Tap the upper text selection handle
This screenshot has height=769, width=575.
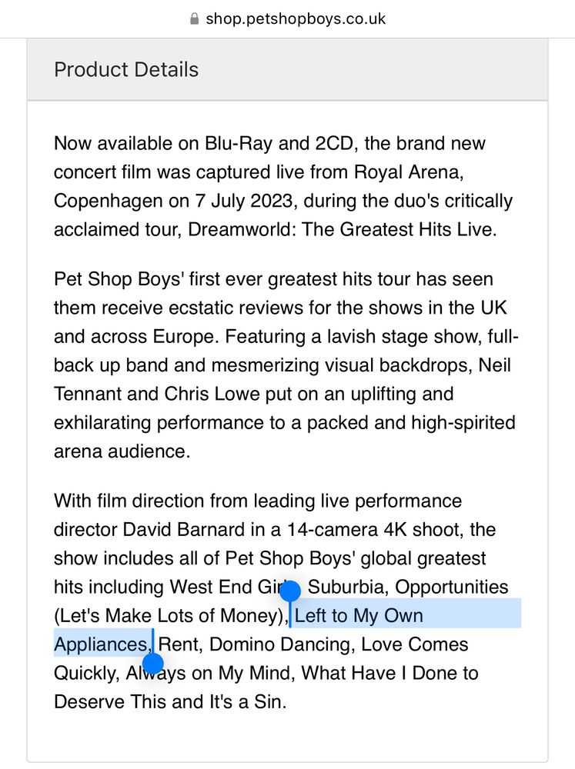tap(289, 591)
